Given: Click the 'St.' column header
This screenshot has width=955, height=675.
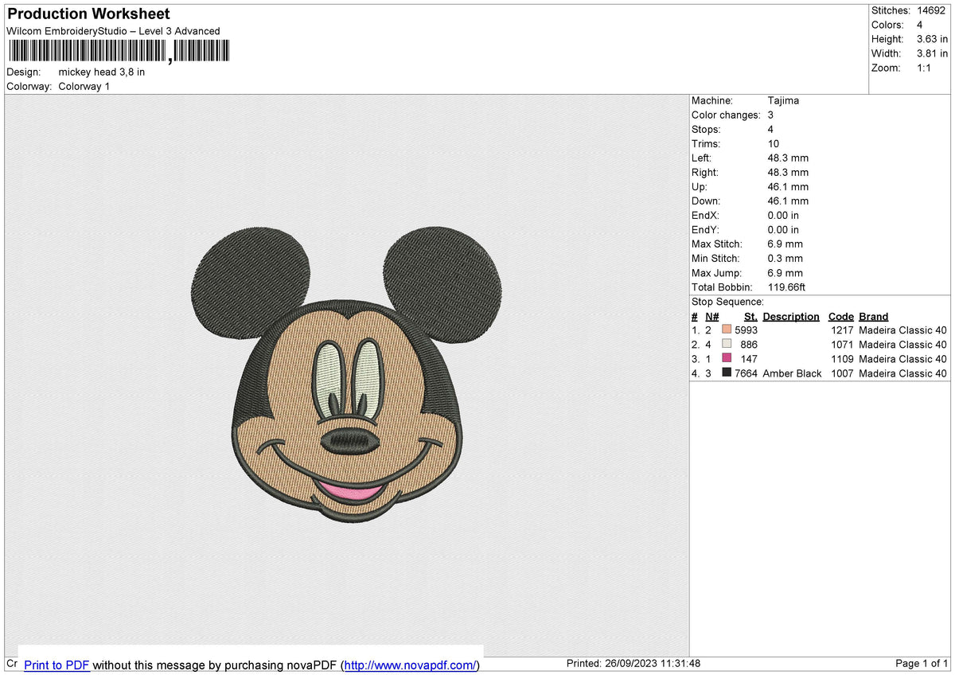Looking at the screenshot, I should (x=750, y=316).
